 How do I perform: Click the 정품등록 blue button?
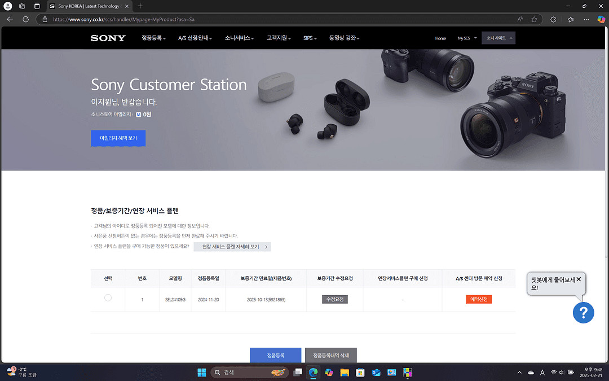tap(275, 356)
